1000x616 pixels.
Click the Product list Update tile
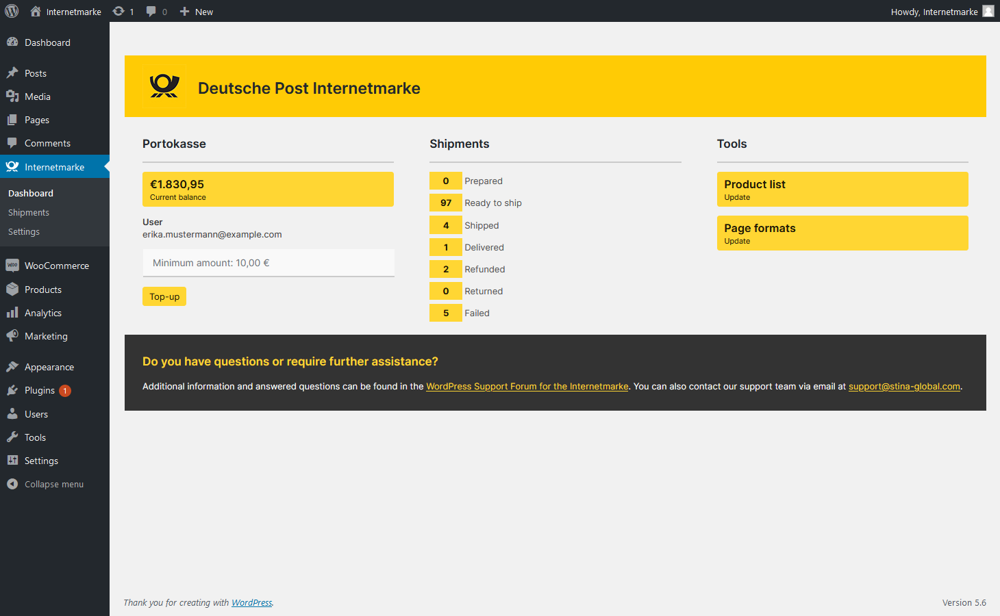click(842, 189)
